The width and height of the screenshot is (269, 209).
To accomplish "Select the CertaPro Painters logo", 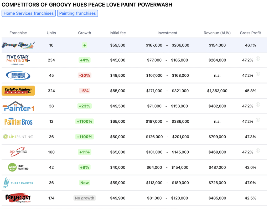I will tap(18, 91).
